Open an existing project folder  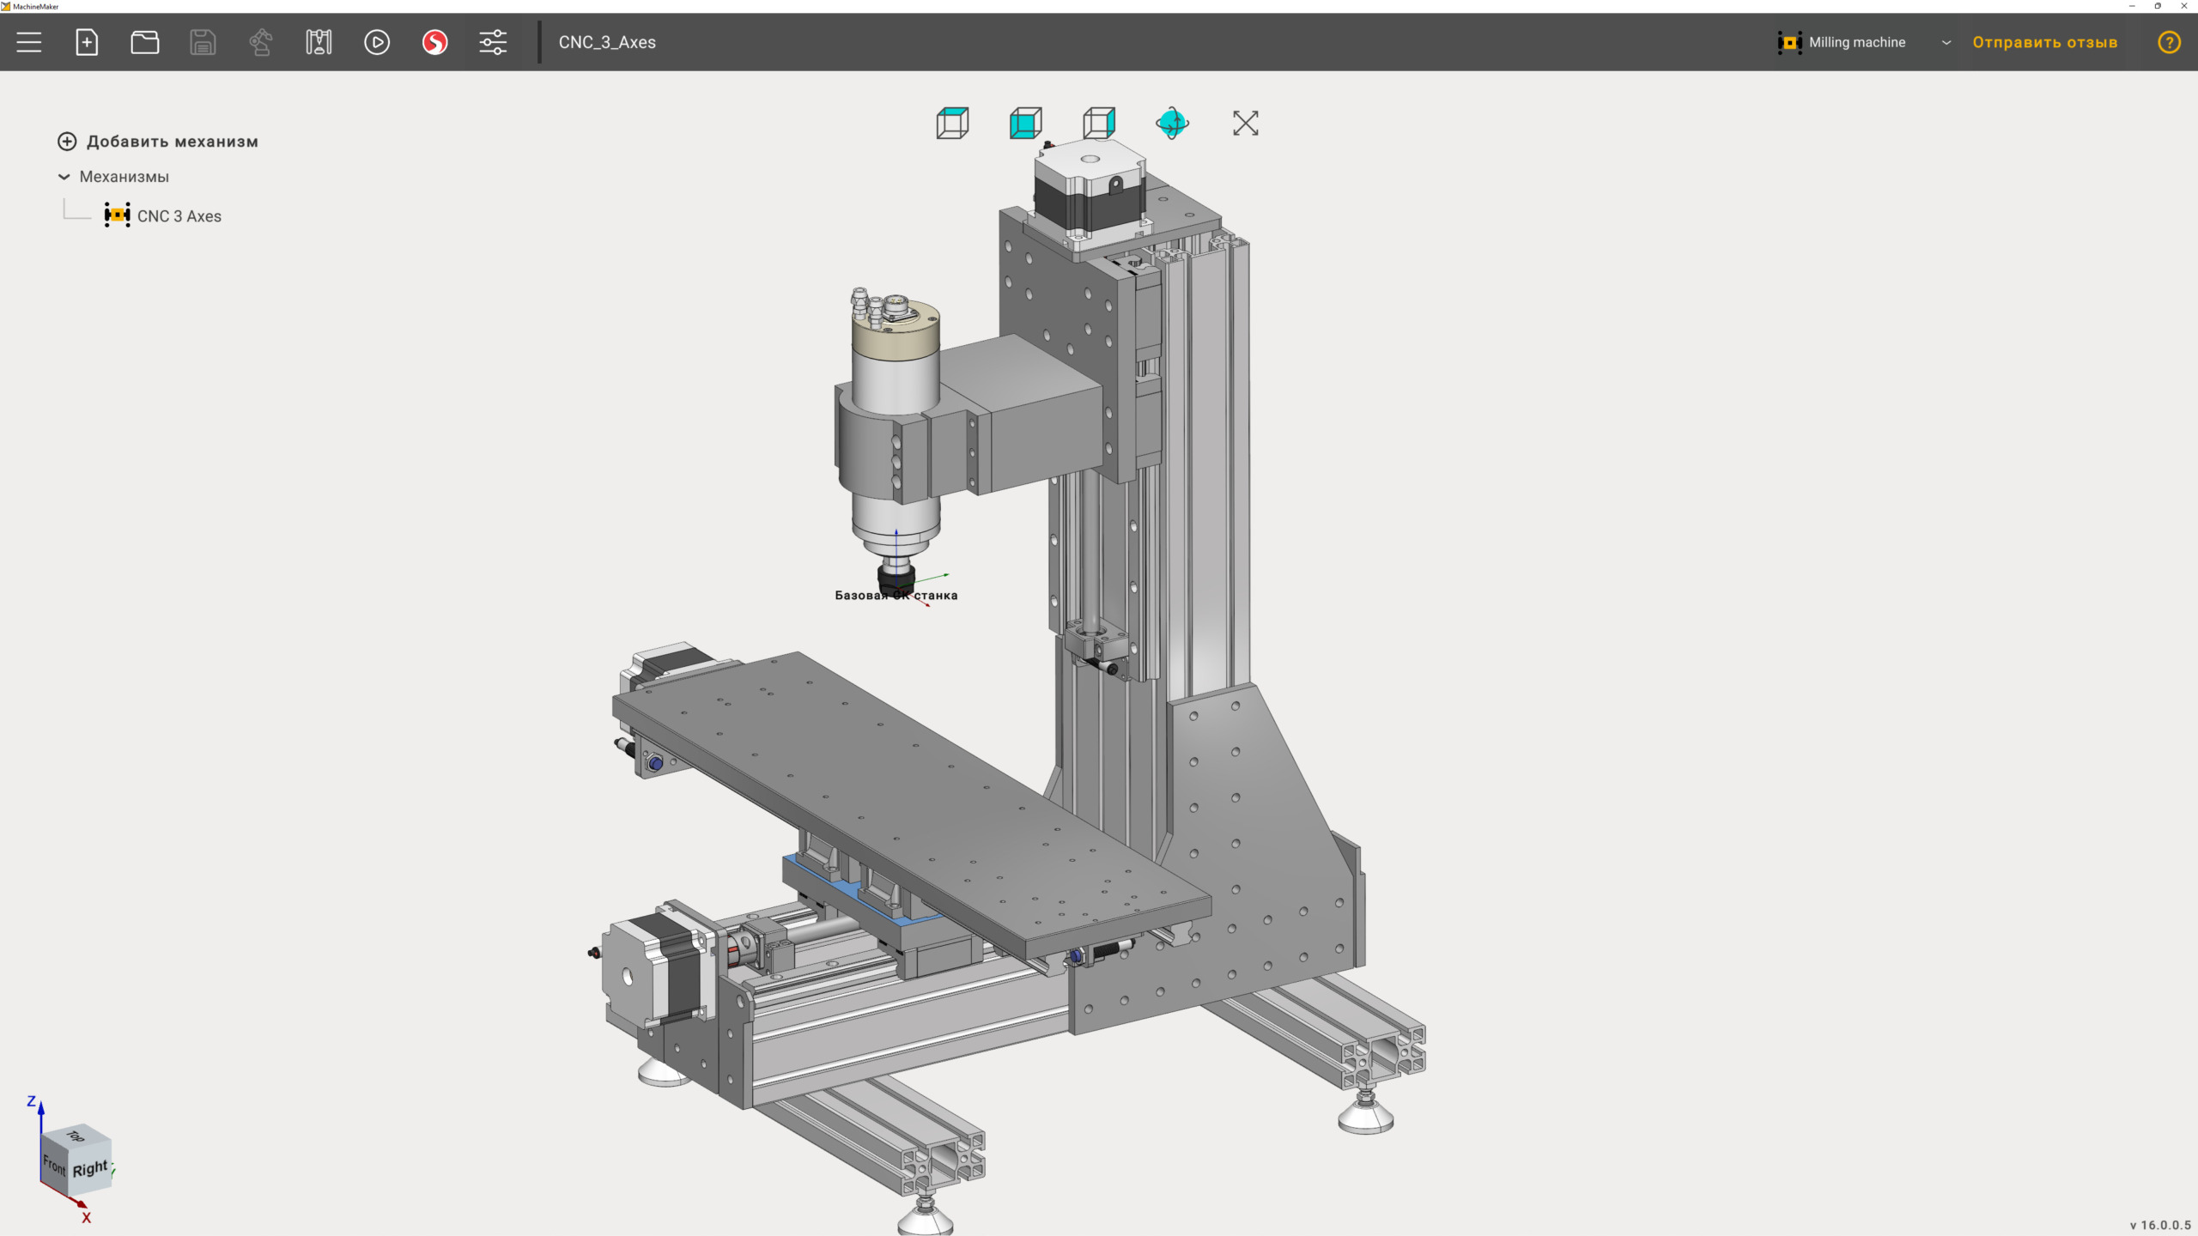click(x=144, y=42)
